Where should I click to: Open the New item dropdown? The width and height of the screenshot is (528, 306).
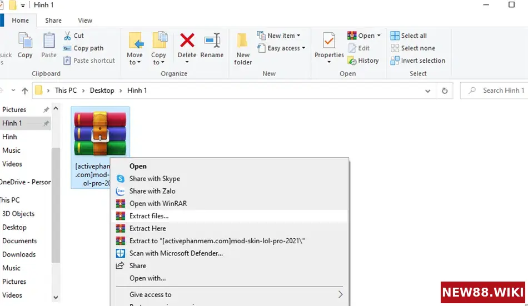coord(278,36)
